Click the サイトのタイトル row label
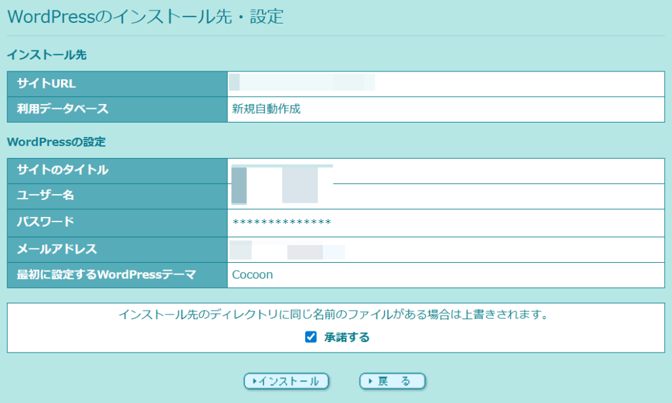Image resolution: width=672 pixels, height=403 pixels. point(63,170)
